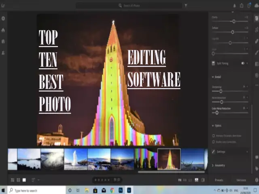Click the star rating control
Image resolution: width=259 pixels, height=194 pixels.
102,180
